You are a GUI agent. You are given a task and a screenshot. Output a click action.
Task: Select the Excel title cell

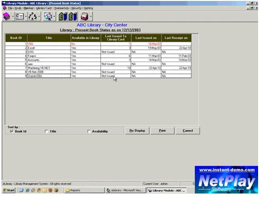coord(49,48)
